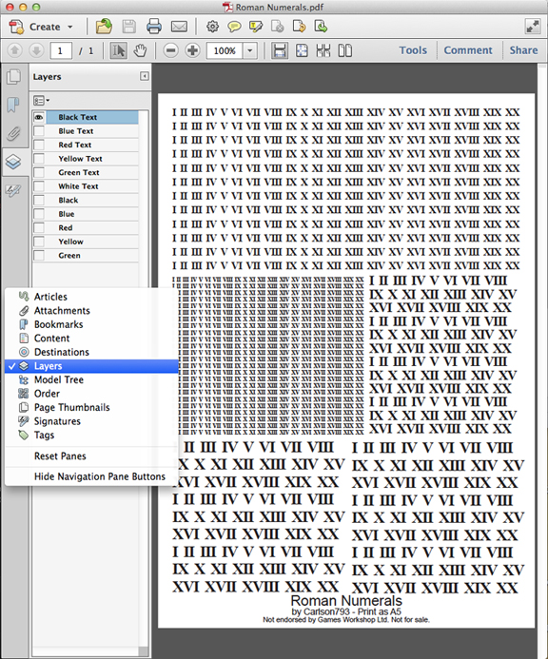Select the Green layer name
548x659 pixels.
(x=69, y=256)
